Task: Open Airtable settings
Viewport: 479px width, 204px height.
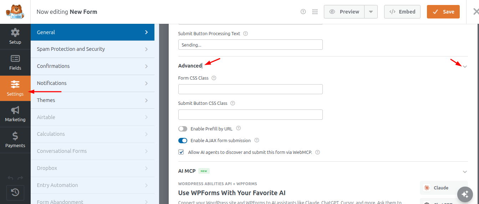Action: tap(92, 117)
